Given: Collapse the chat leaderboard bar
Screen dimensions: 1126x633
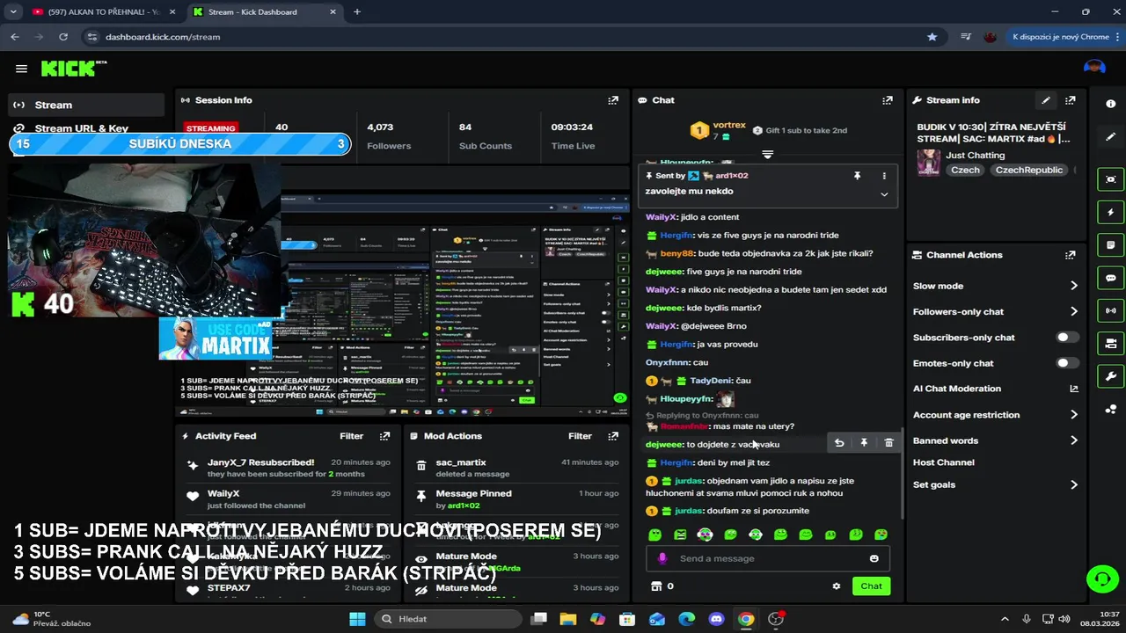Looking at the screenshot, I should click(767, 155).
